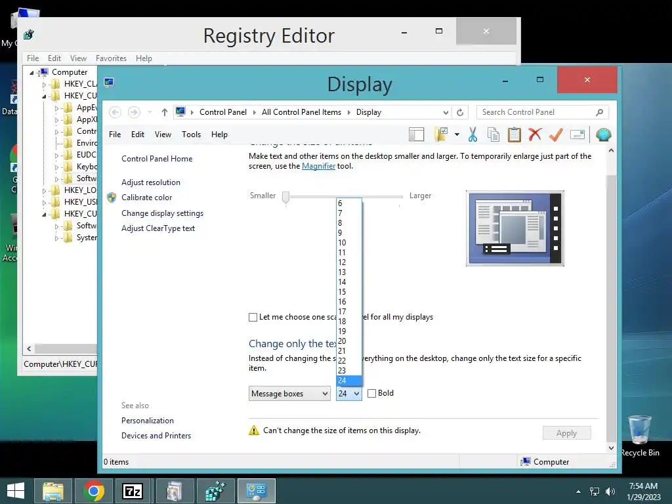The width and height of the screenshot is (672, 504).
Task: Open the recent locations dropdown arrow
Action: click(150, 112)
